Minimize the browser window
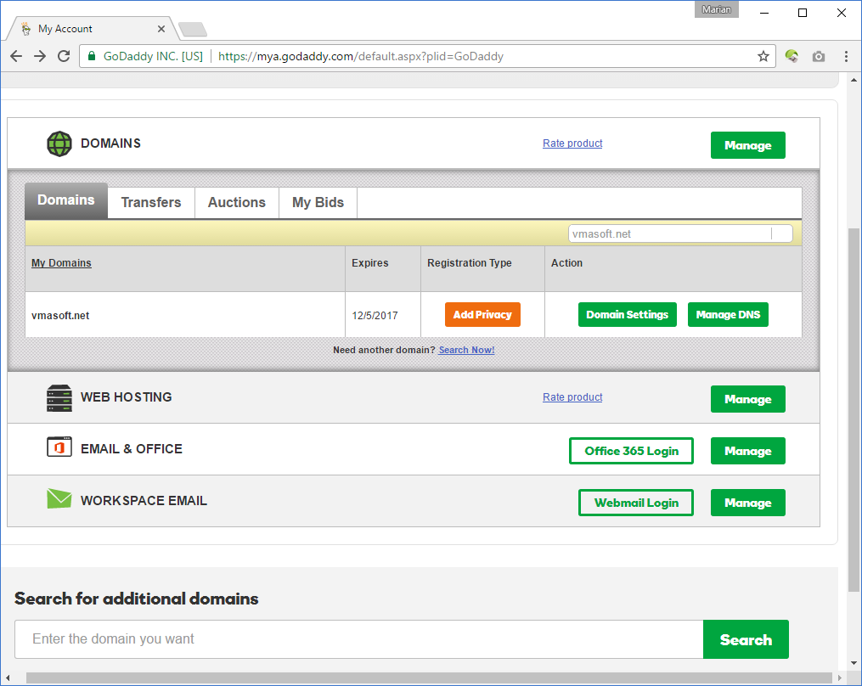Image resolution: width=862 pixels, height=686 pixels. pyautogui.click(x=764, y=13)
